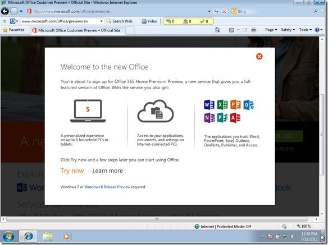Click the Outlook application icon
This screenshot has height=245, width=328.
248,105
